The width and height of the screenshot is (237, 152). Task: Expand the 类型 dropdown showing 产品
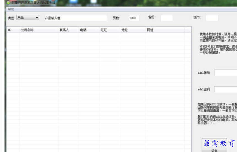(x=28, y=18)
